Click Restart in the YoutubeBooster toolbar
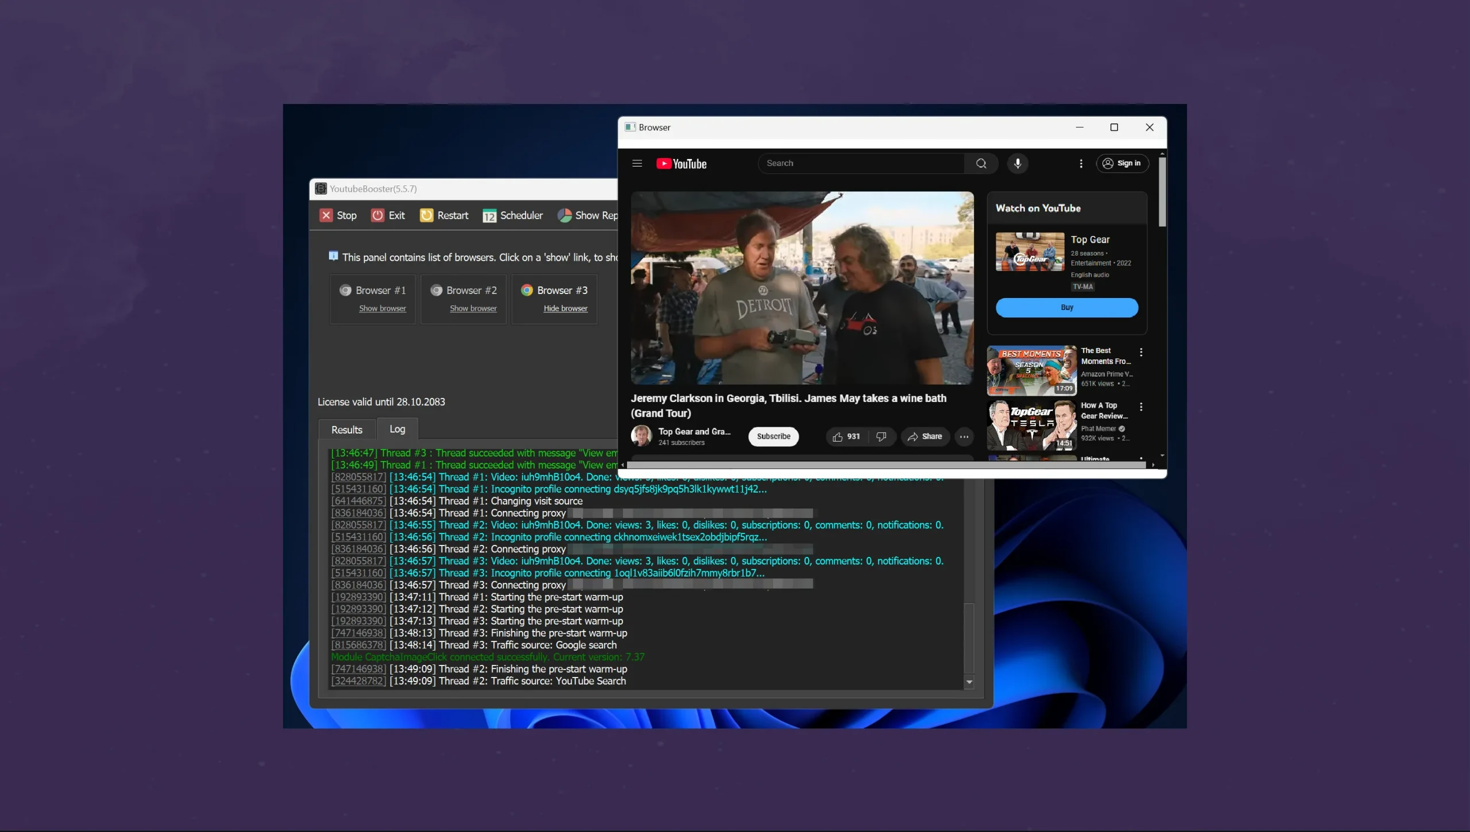Screen dimensions: 1470x832 444,215
